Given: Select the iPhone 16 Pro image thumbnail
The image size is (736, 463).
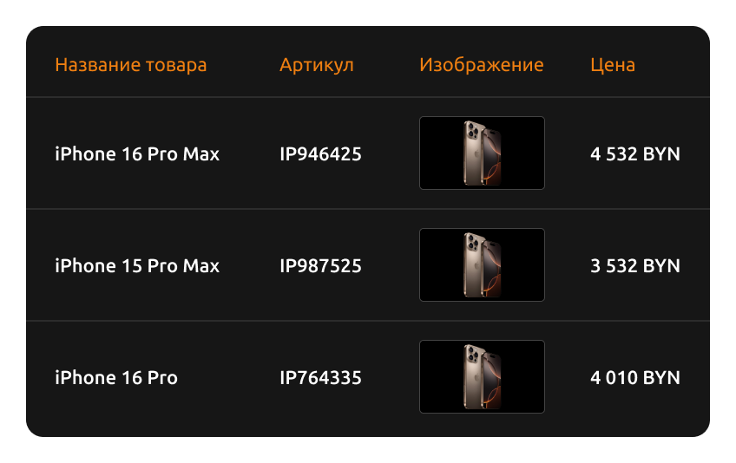Looking at the screenshot, I should coord(482,376).
